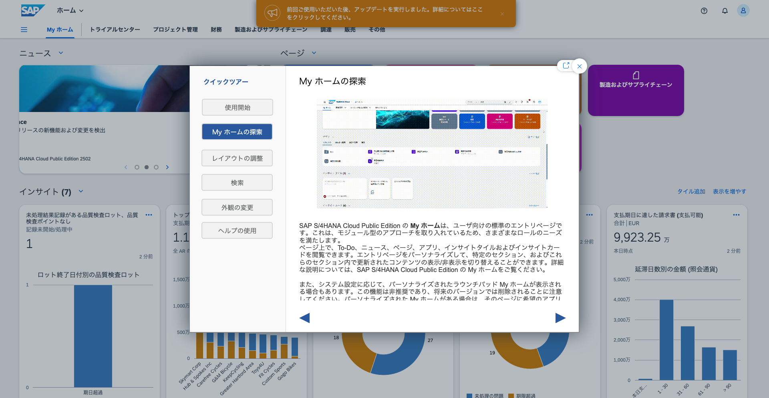Click the 延滞日数別の金額 (照会通貨) chart title
Image resolution: width=769 pixels, height=398 pixels.
(x=676, y=269)
